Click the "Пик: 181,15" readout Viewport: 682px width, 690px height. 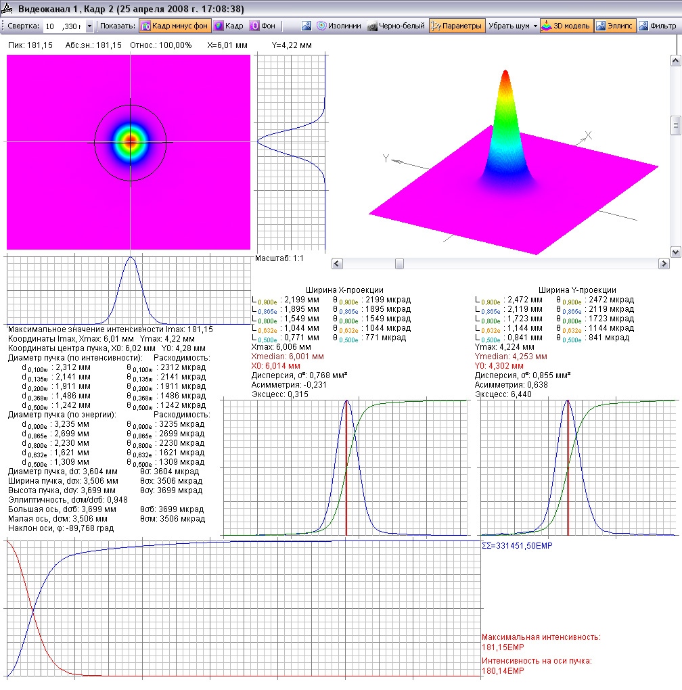tap(30, 45)
